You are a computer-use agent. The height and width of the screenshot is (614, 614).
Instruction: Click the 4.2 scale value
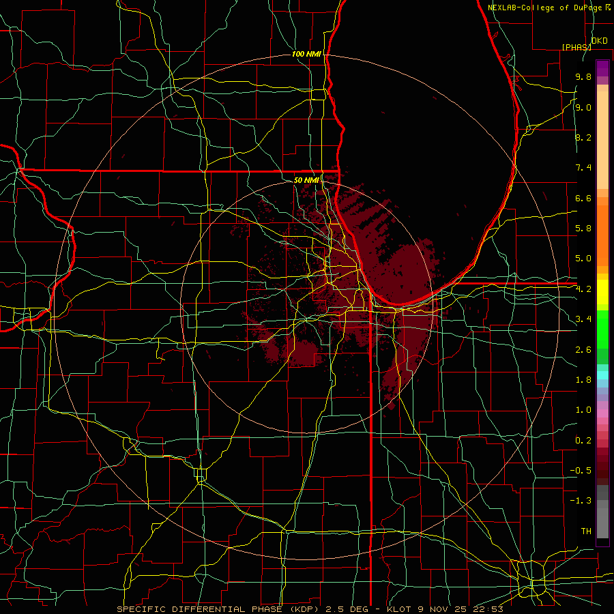tap(583, 289)
